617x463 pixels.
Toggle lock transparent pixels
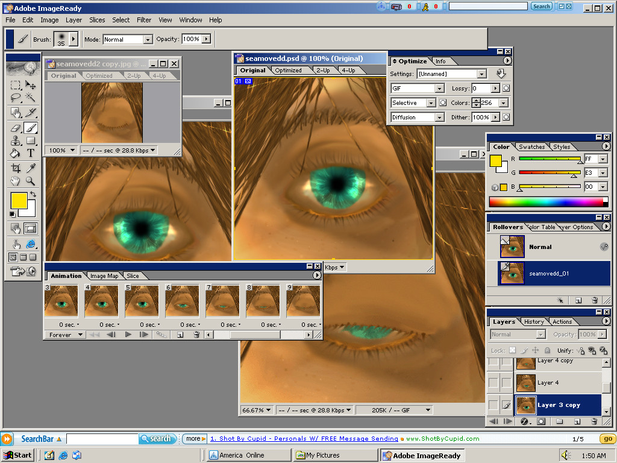coord(512,350)
